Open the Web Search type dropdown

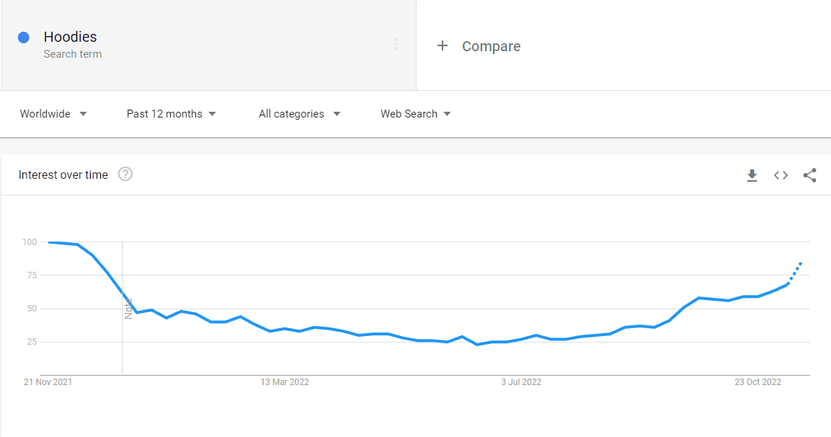(x=415, y=113)
